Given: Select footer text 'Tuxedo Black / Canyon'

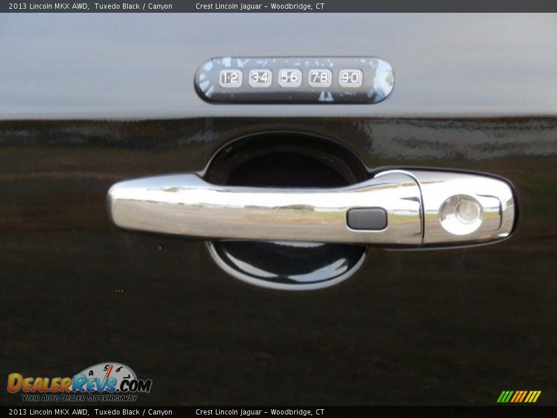Looking at the screenshot, I should click(133, 412).
